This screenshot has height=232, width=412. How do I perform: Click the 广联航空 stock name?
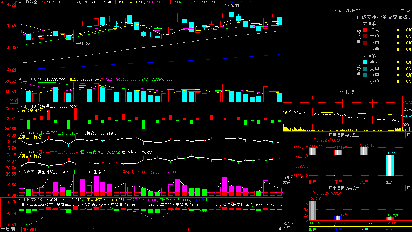pos(30,2)
